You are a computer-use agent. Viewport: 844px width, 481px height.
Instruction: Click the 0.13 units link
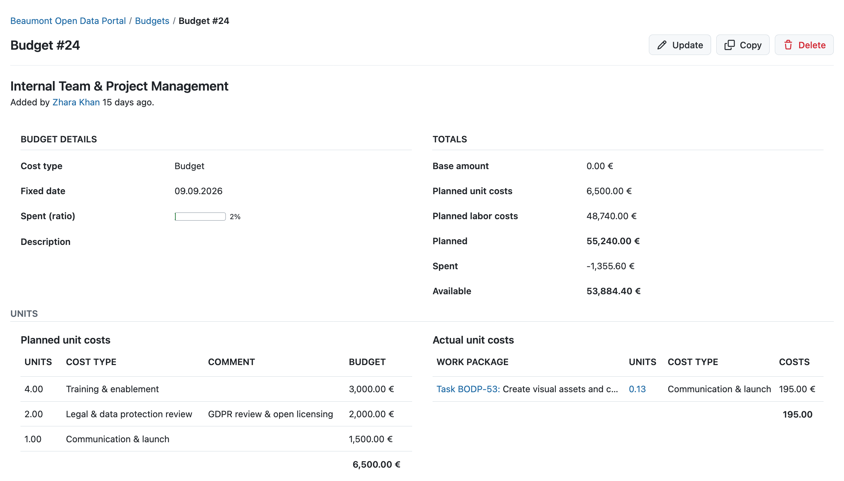(x=637, y=389)
